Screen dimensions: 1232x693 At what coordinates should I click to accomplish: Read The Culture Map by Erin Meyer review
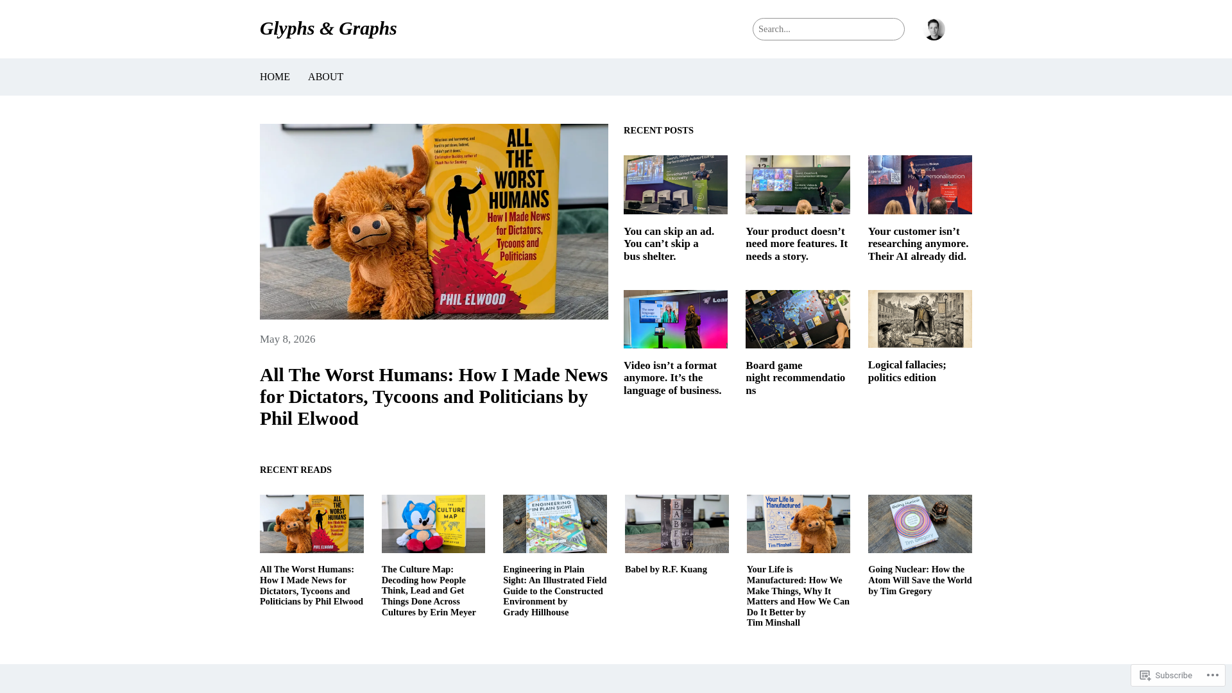[429, 591]
